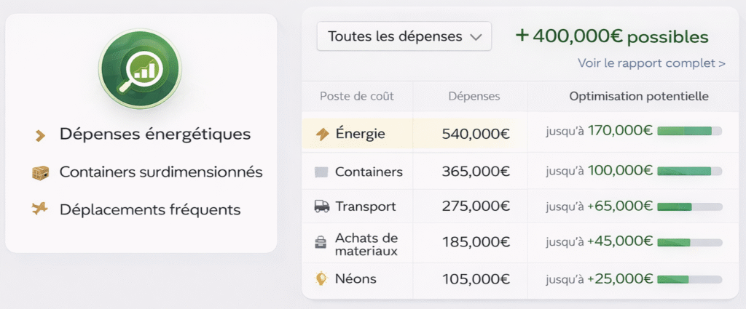Click the Containers row square icon
The image size is (746, 309).
(x=321, y=172)
